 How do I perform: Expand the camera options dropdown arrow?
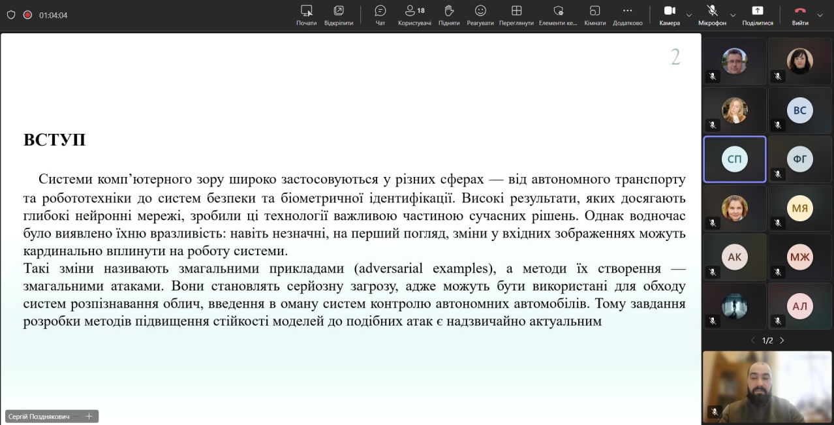pos(689,15)
